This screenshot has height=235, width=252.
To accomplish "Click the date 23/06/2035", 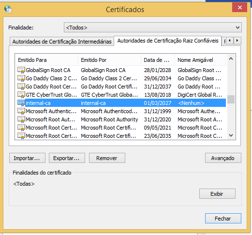I will coord(158,136).
